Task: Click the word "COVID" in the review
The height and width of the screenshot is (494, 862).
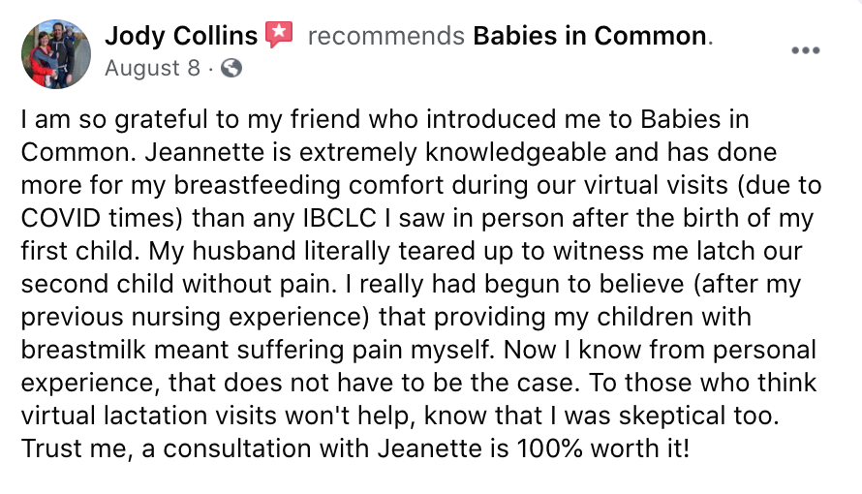Action: (60, 218)
